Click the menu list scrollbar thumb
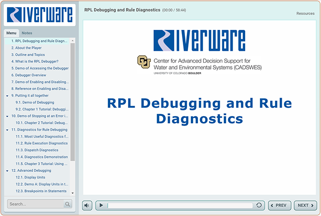Screen dimensions: 321x216 tap(73, 102)
